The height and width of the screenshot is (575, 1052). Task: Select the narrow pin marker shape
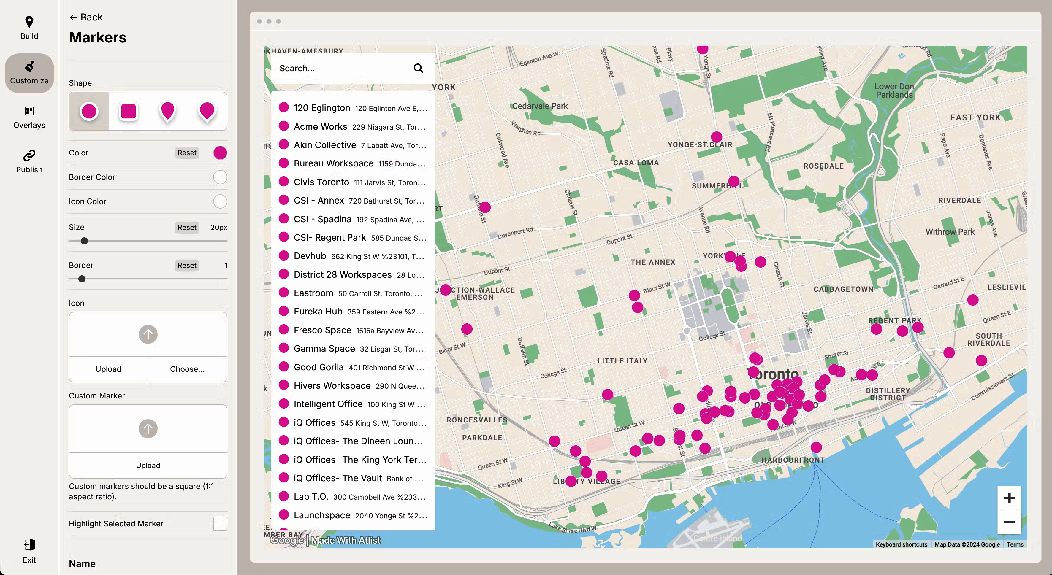pyautogui.click(x=167, y=111)
